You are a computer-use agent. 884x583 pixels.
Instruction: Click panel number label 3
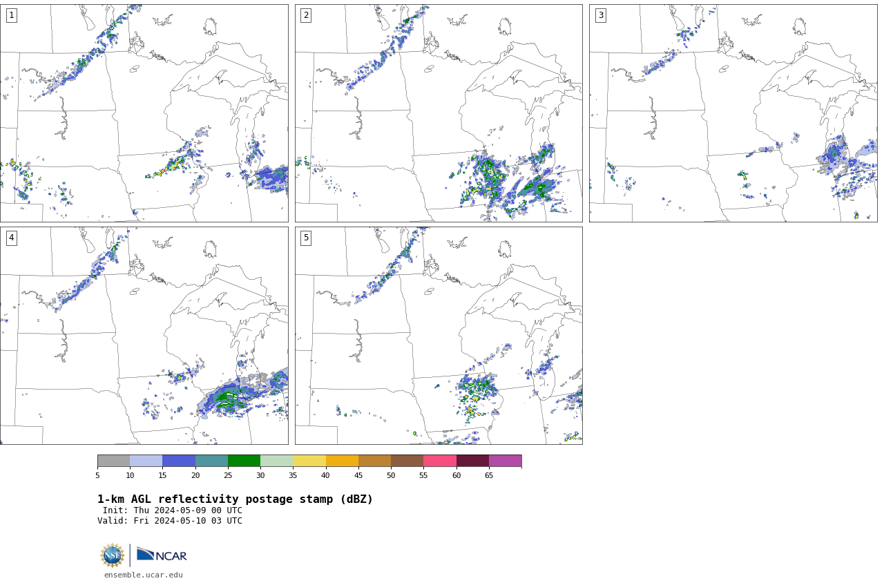tap(600, 15)
